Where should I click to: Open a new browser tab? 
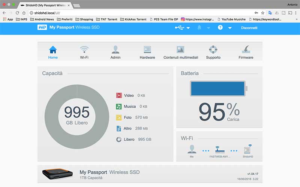pos(77,6)
